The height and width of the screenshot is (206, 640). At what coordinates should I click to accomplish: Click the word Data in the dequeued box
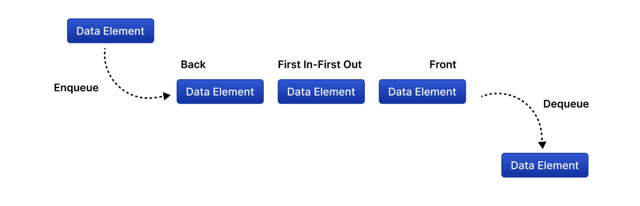(x=521, y=166)
